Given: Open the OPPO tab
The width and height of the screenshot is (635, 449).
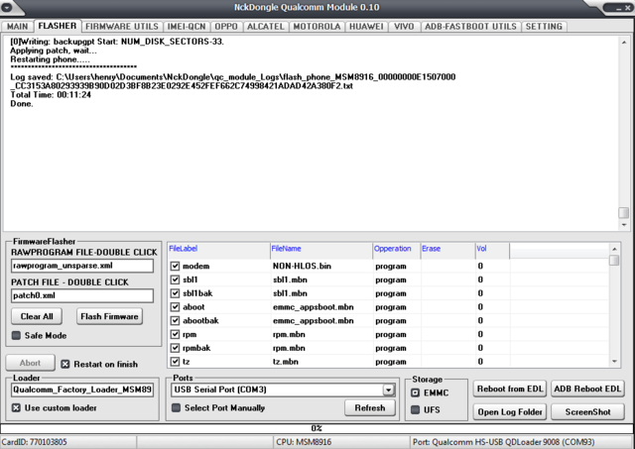Looking at the screenshot, I should [x=226, y=27].
